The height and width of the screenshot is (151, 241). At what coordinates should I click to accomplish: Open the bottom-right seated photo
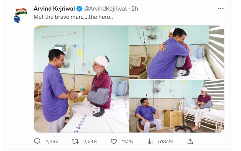(x=177, y=106)
